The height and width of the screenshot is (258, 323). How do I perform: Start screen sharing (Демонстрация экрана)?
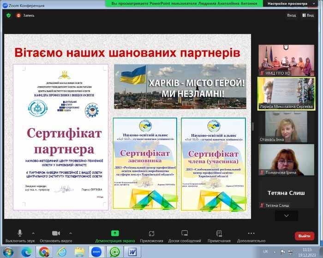click(115, 234)
